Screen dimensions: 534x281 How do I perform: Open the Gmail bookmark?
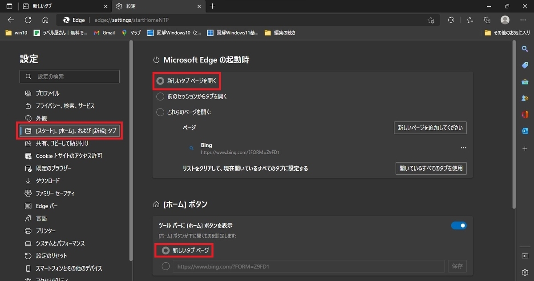tap(104, 33)
